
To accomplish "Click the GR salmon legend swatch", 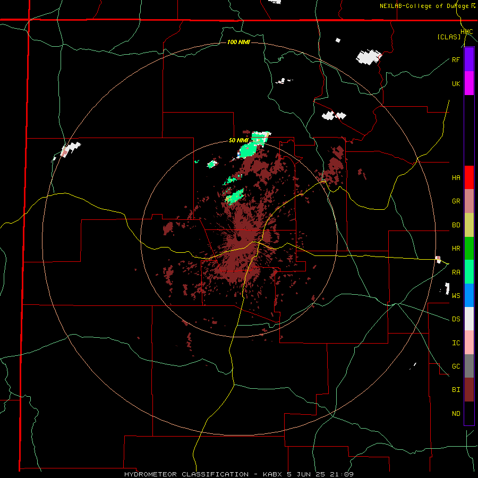I will pyautogui.click(x=469, y=201).
